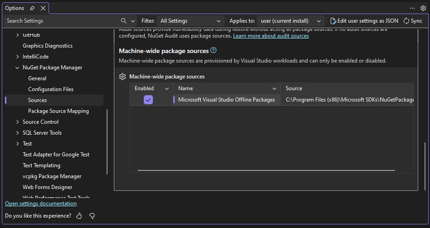
Task: Open the Enabled column filter dropdown
Action: tap(166, 88)
